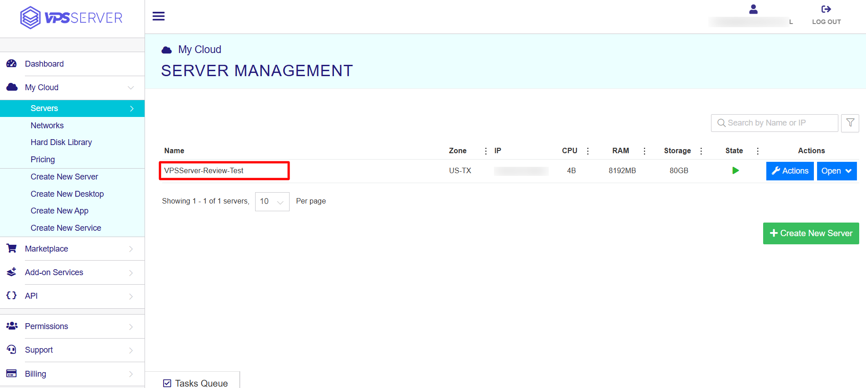Toggle the hamburger menu icon

coord(159,16)
